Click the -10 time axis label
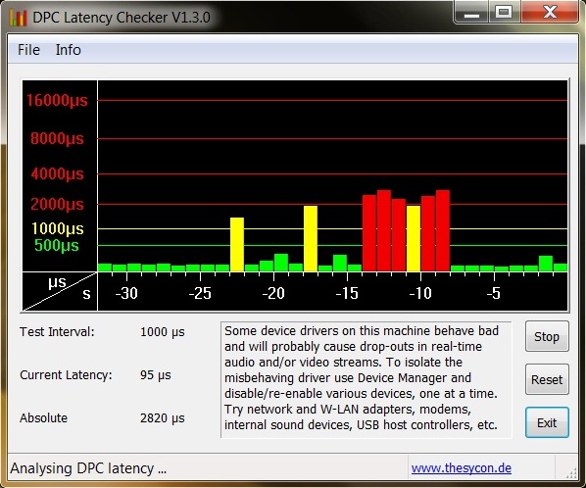 click(420, 293)
